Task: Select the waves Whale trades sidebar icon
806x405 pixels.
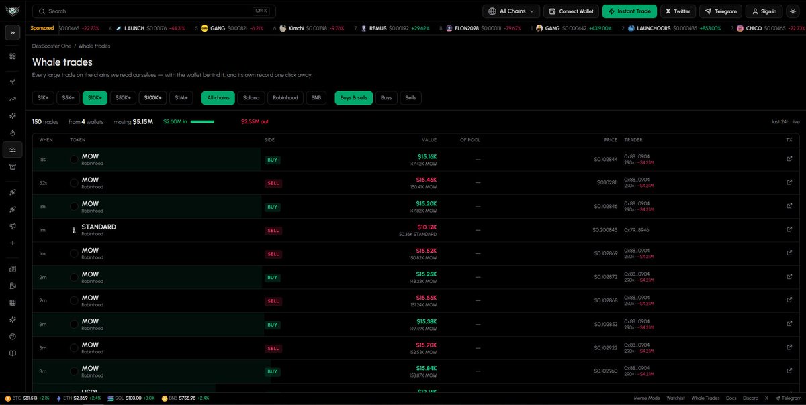Action: 12,150
